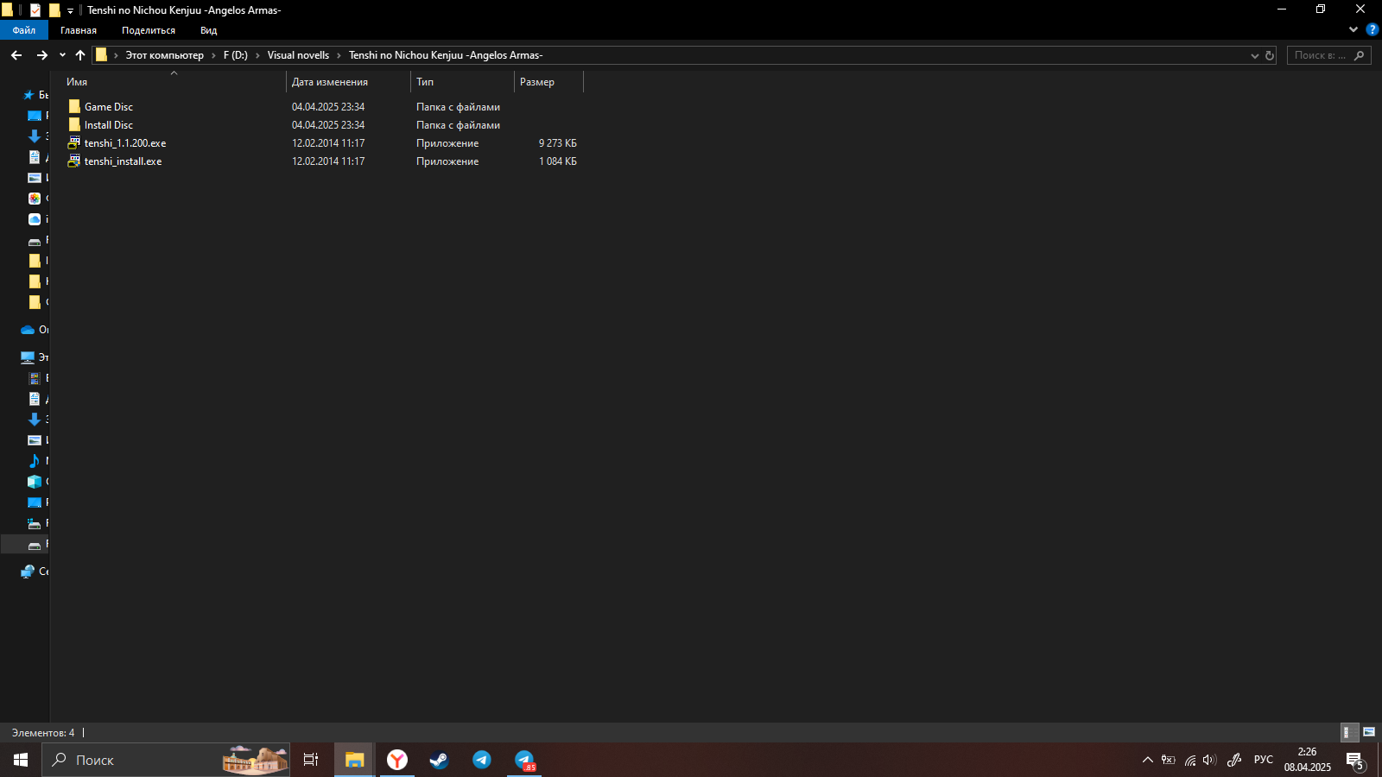Open OneDrive cloud in the sidebar
This screenshot has height=777, width=1382.
(x=28, y=330)
